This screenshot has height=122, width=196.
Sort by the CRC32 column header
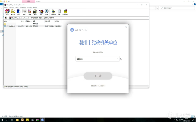pyautogui.click(x=58, y=21)
